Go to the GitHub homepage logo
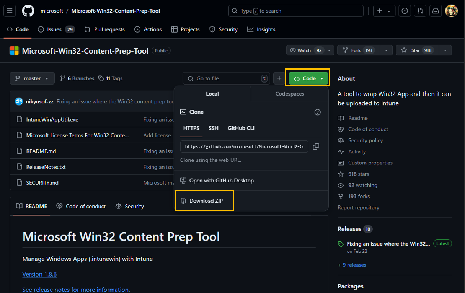465x293 pixels. [28, 11]
